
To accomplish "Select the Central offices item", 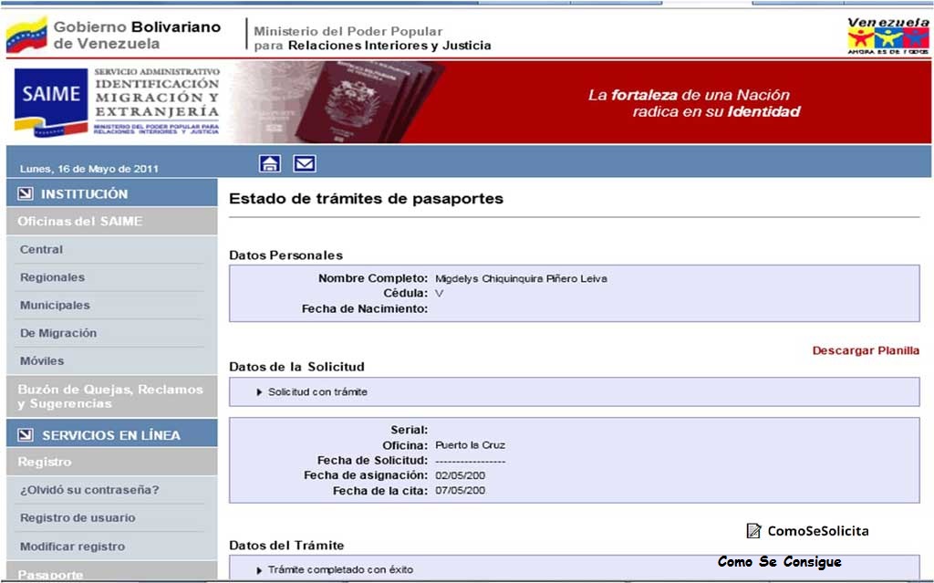I will [41, 249].
